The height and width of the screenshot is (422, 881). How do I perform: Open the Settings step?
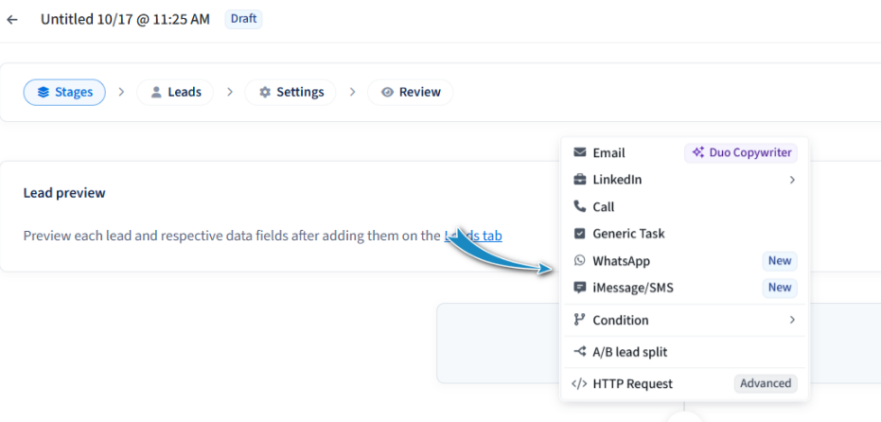[x=291, y=92]
